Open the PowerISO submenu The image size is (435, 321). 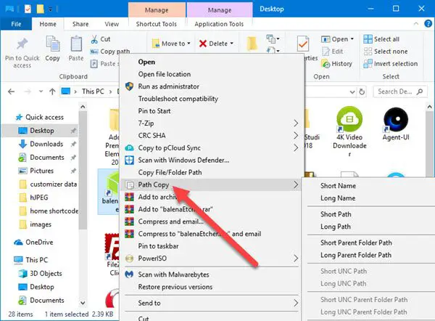[x=211, y=259]
